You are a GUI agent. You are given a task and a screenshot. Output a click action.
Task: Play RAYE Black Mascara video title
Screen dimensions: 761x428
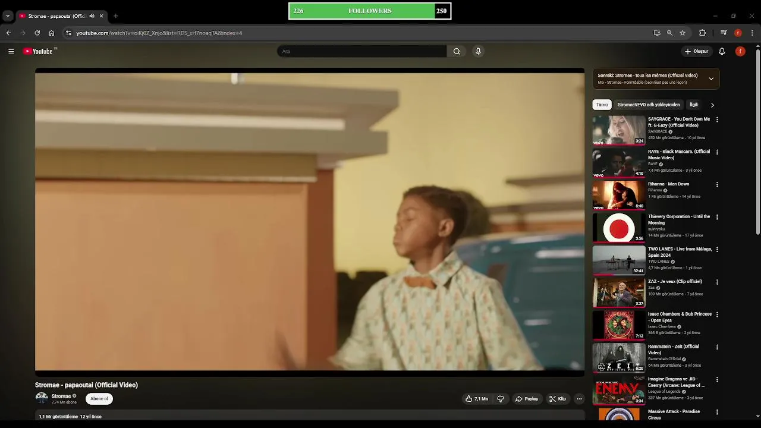pyautogui.click(x=679, y=155)
